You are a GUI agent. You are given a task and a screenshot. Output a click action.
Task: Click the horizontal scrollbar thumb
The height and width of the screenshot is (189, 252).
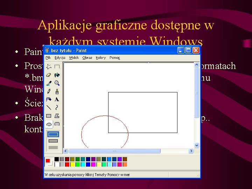tap(114, 151)
